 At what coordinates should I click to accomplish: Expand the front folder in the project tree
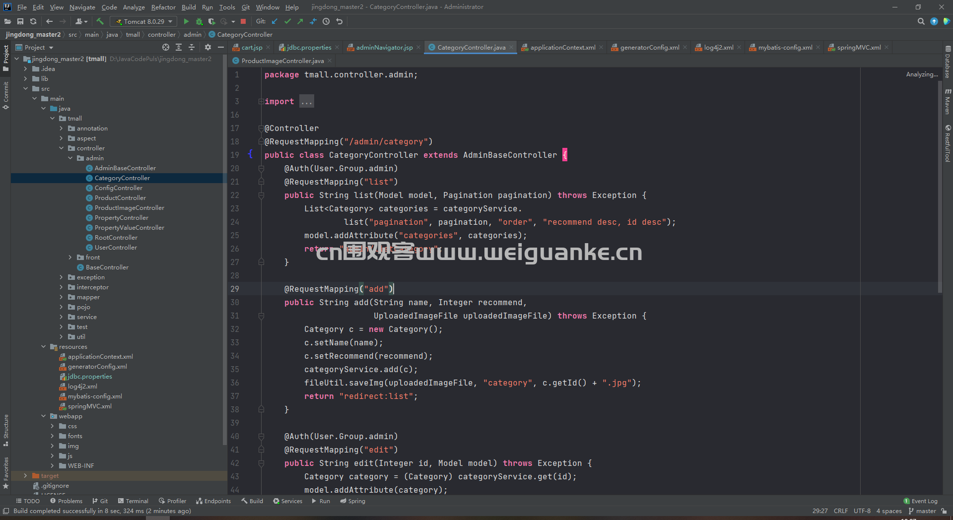click(70, 258)
